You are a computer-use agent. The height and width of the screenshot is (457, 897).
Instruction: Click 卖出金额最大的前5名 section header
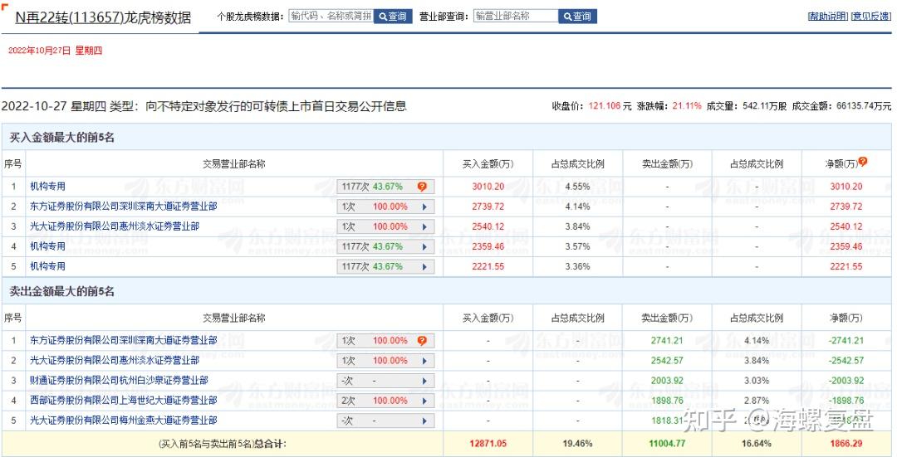coord(61,292)
